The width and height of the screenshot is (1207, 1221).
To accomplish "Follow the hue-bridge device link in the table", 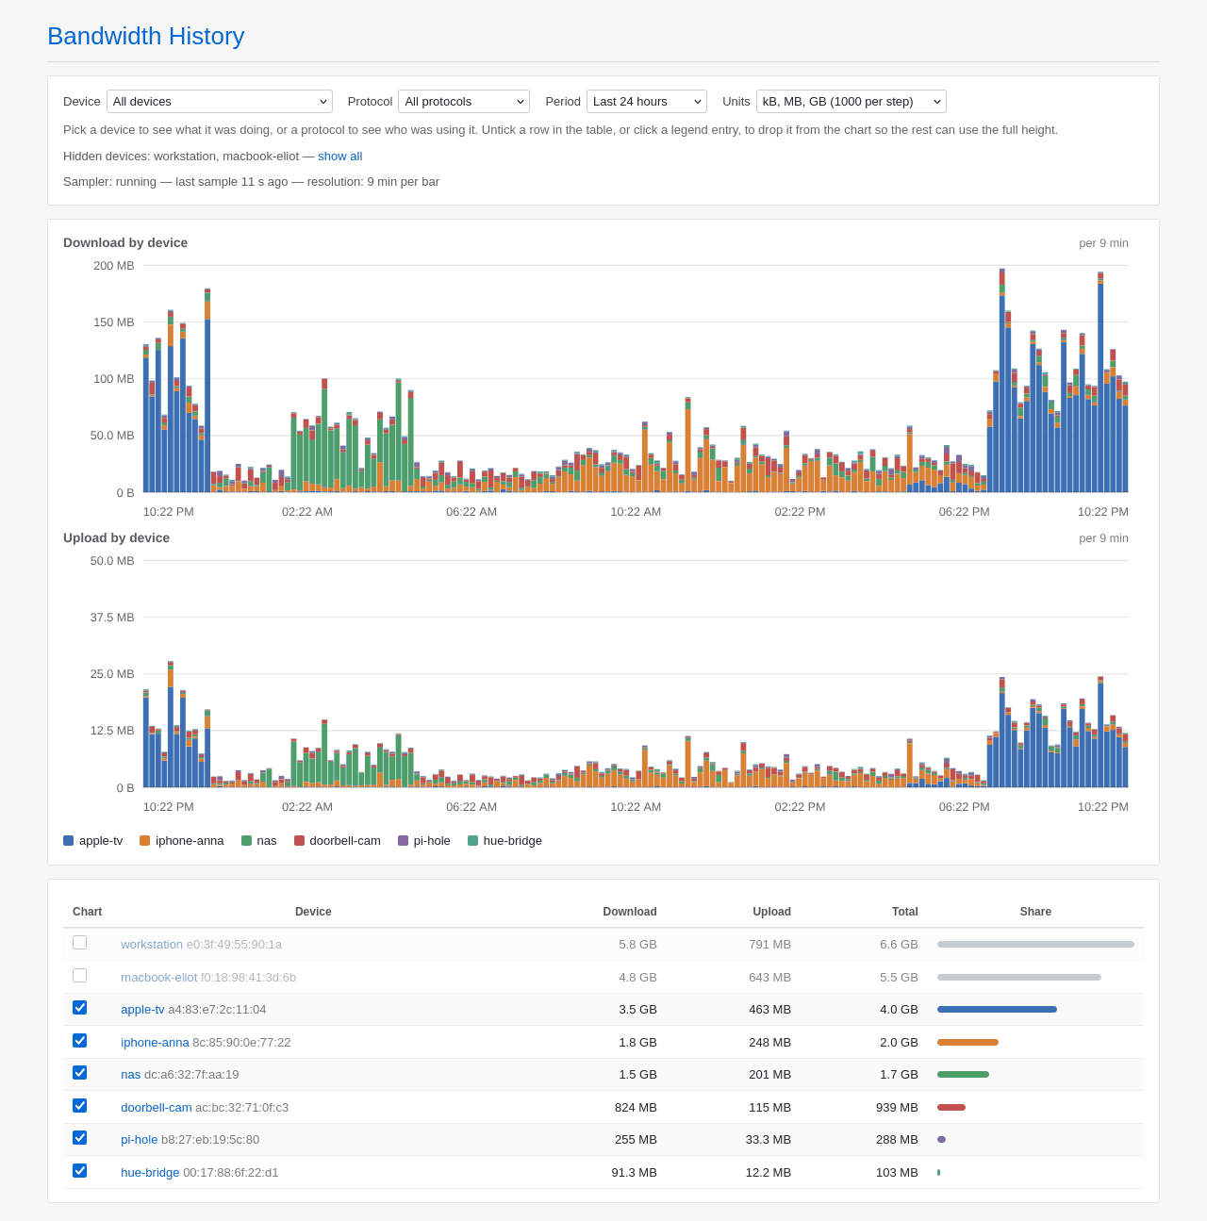I will coord(150,1173).
